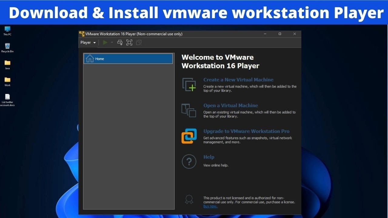Click the Send Ctrl+Alt+Del toolbar icon

coord(120,43)
